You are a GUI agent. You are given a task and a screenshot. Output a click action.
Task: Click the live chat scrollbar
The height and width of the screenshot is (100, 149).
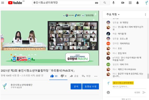coord(148,76)
